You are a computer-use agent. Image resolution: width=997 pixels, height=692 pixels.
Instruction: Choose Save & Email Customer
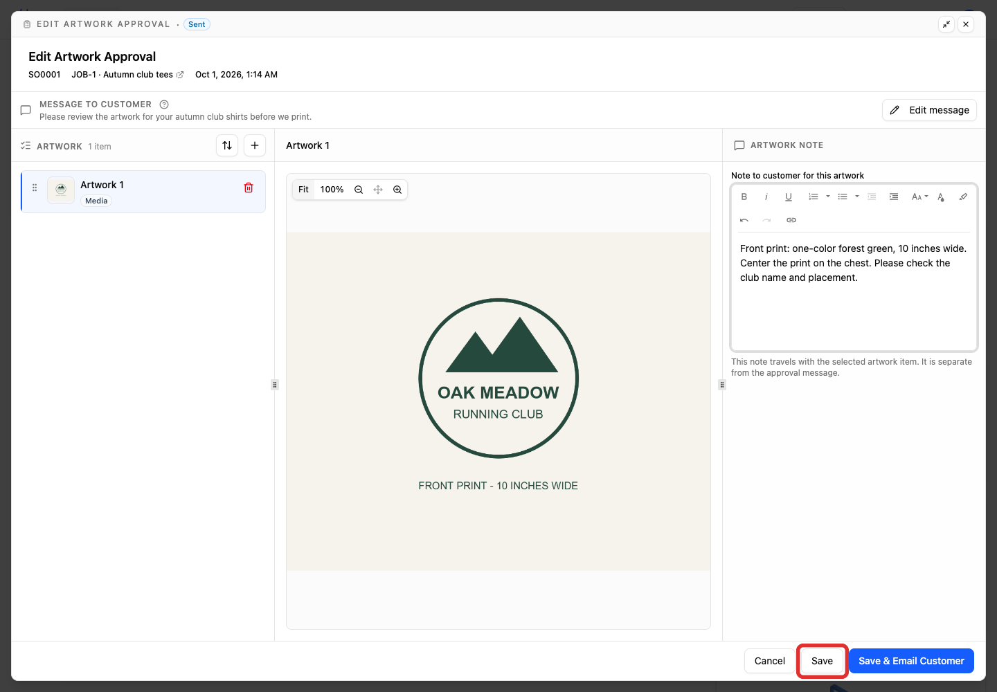click(x=911, y=661)
